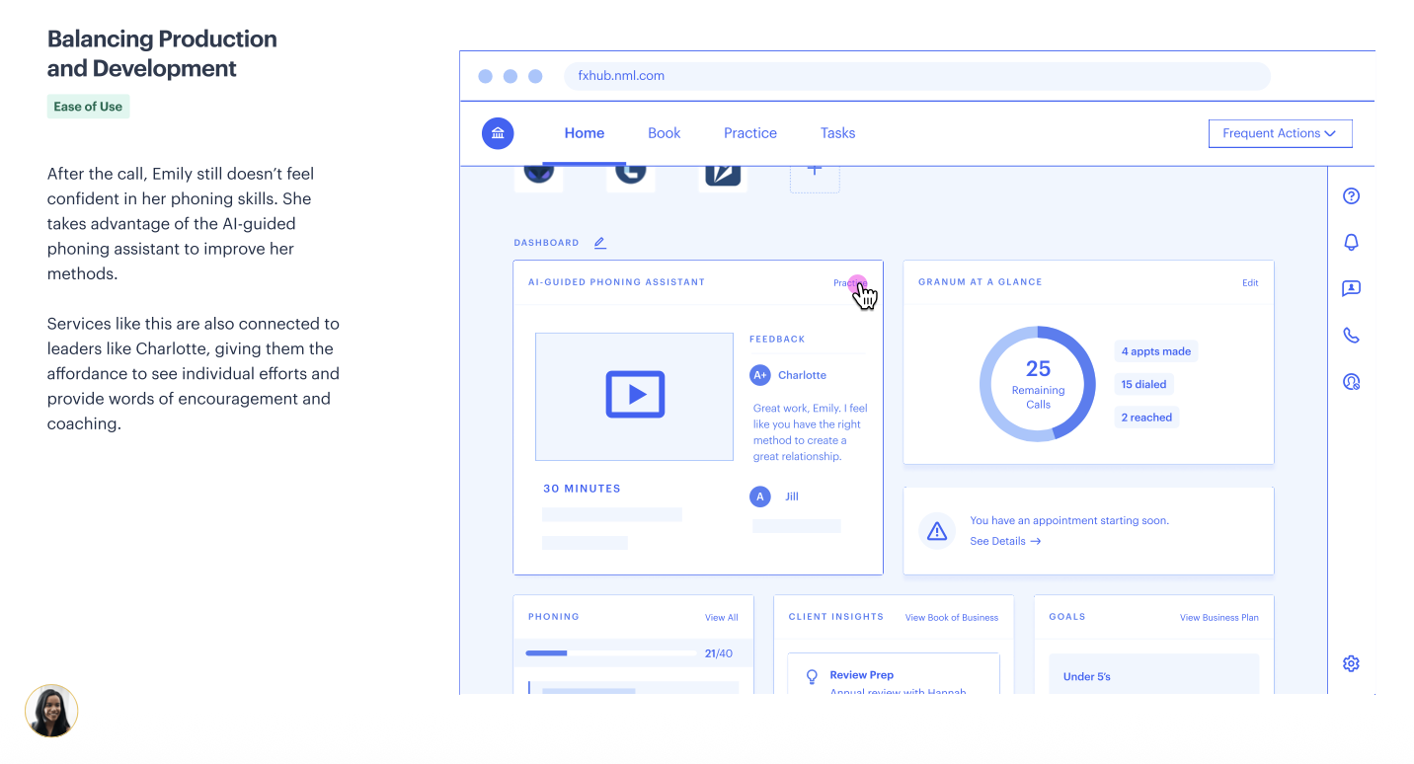
Task: Select the Tasks tab
Action: click(x=837, y=133)
